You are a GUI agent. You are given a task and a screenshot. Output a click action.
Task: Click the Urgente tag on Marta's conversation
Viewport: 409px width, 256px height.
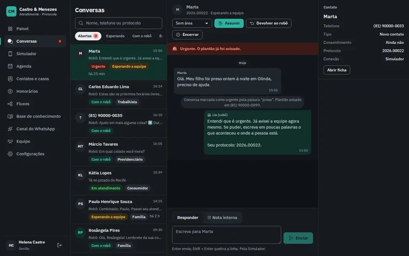coord(98,67)
